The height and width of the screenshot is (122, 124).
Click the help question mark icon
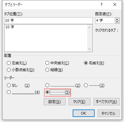[101, 4]
